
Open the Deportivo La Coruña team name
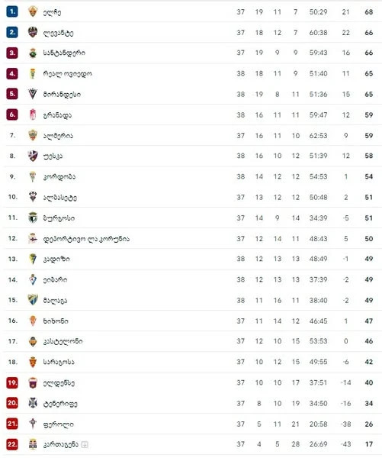(86, 239)
